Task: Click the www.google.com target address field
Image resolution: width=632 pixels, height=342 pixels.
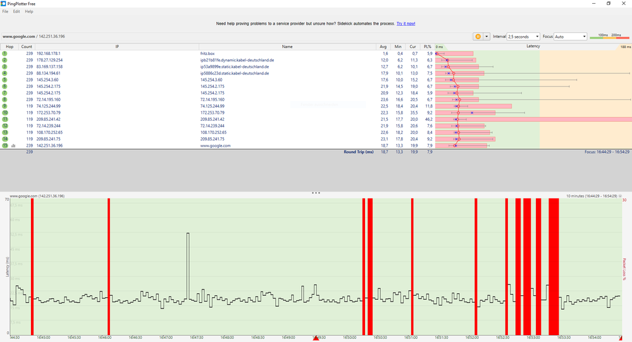Action: click(x=34, y=36)
